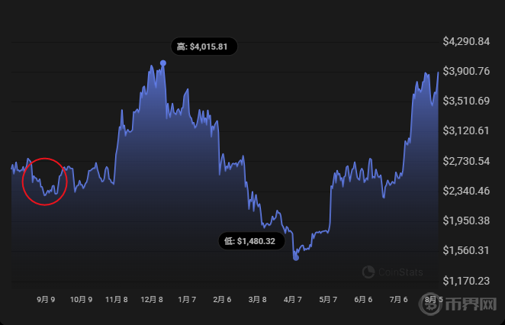Click inside the red circle annotation
The width and height of the screenshot is (505, 325).
click(45, 182)
